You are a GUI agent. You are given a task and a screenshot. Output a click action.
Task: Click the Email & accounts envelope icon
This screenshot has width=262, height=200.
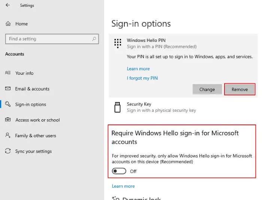(x=8, y=89)
